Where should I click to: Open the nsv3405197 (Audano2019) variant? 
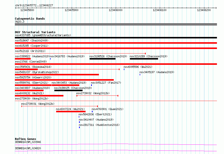tap(157, 72)
